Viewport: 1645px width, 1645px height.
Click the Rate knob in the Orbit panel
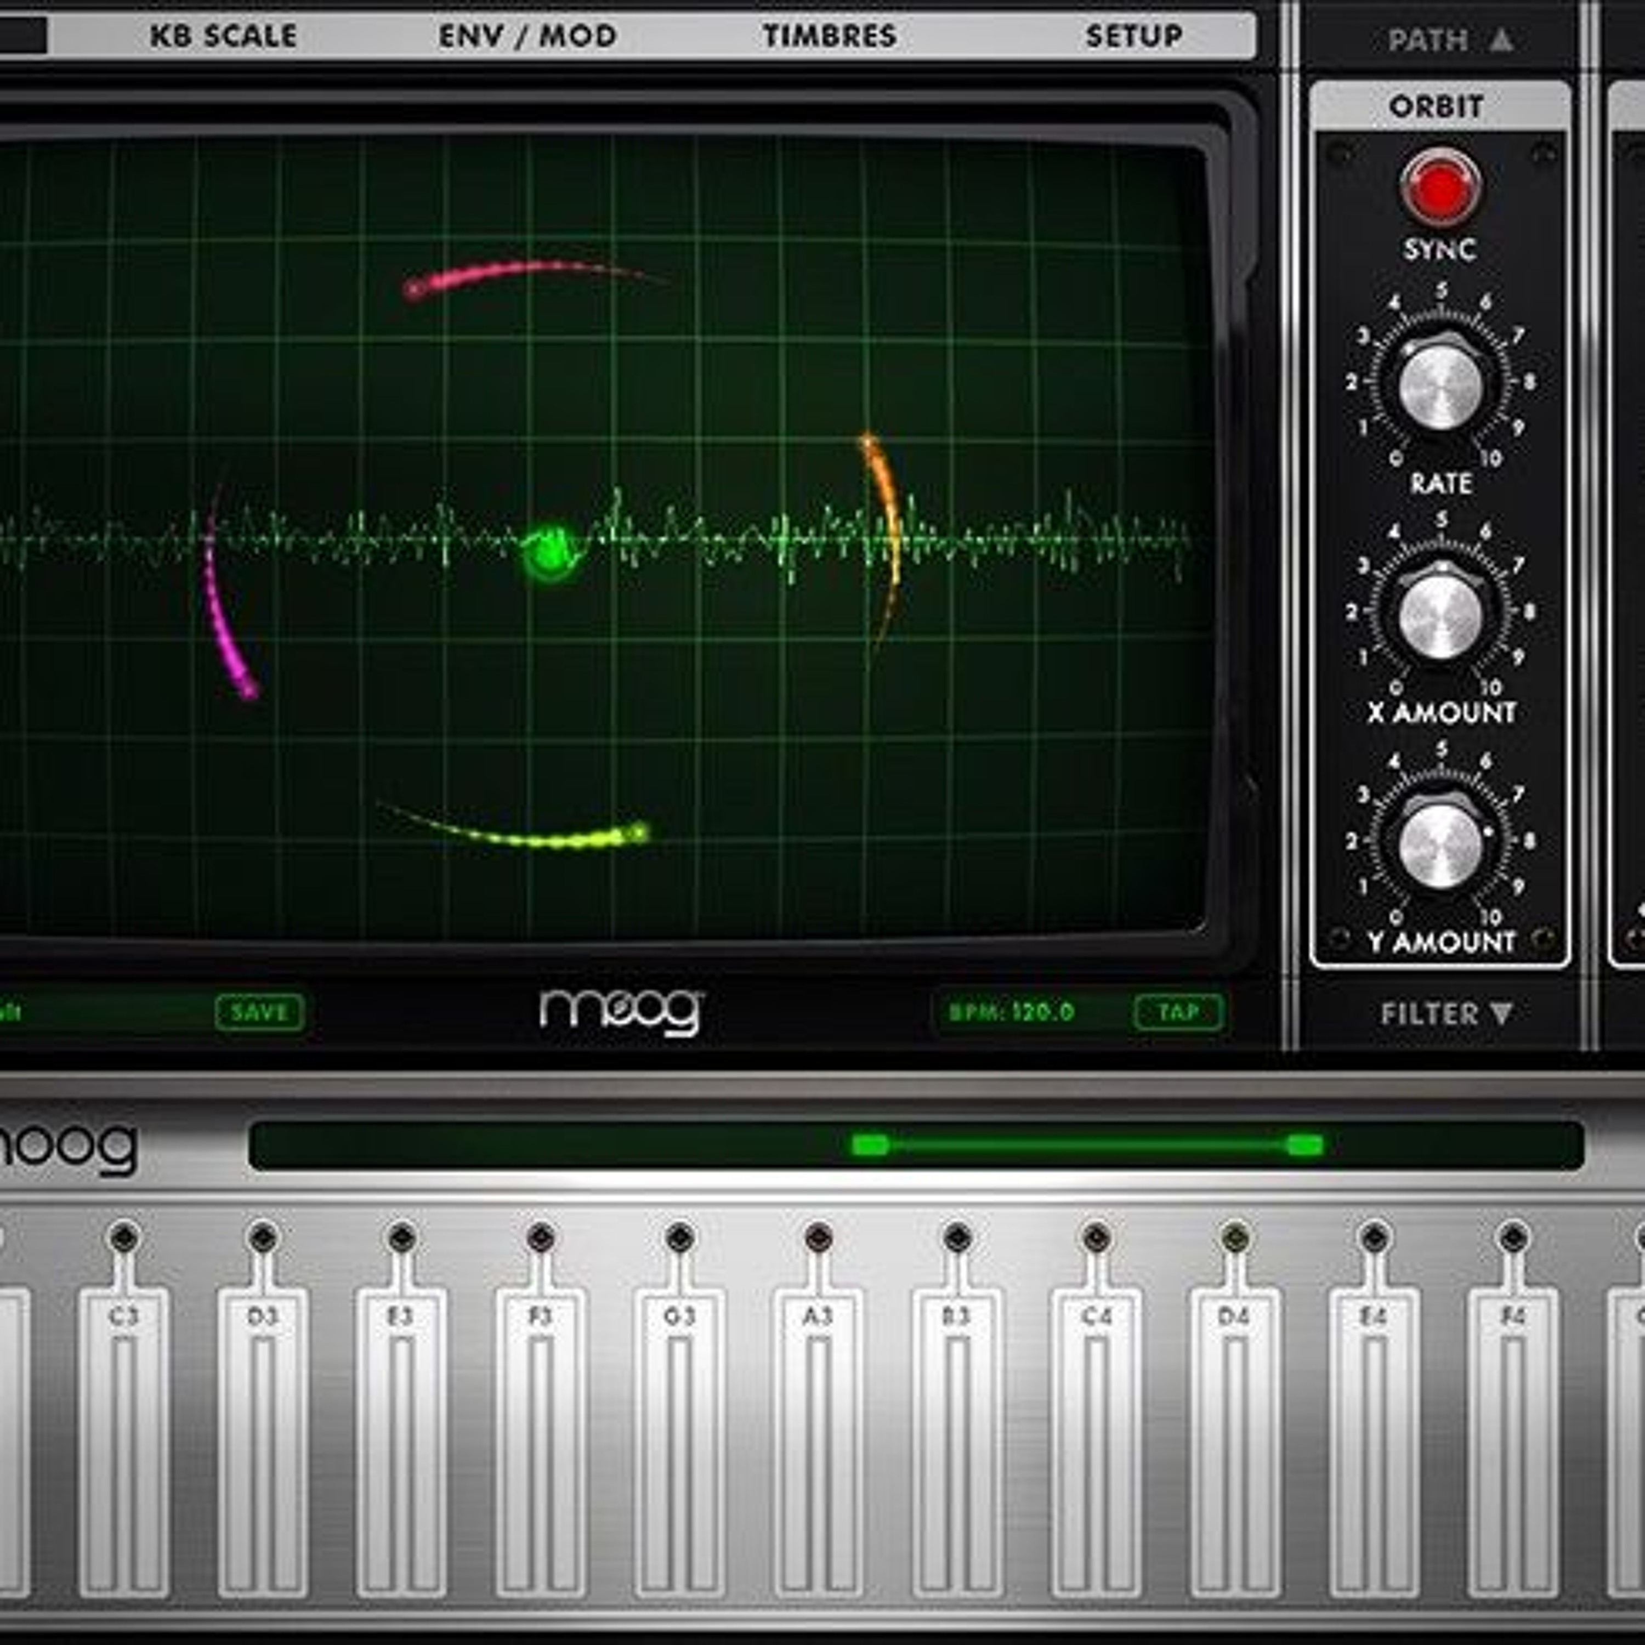1440,388
